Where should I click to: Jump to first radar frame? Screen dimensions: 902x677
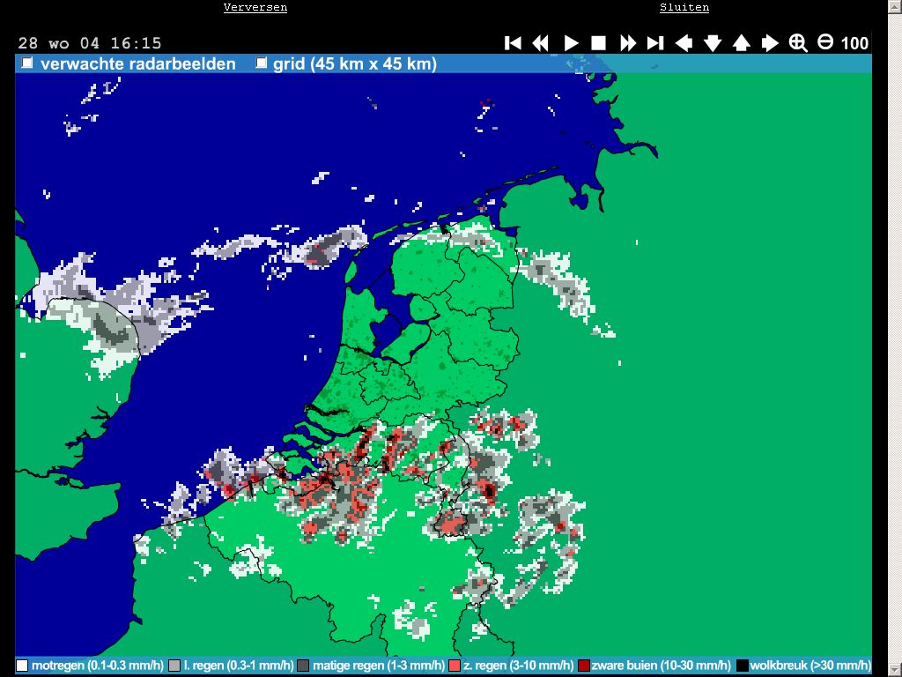(513, 43)
